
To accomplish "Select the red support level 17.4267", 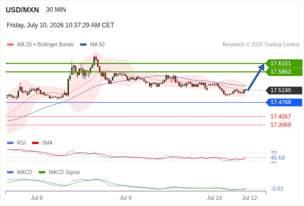I will point(280,116).
